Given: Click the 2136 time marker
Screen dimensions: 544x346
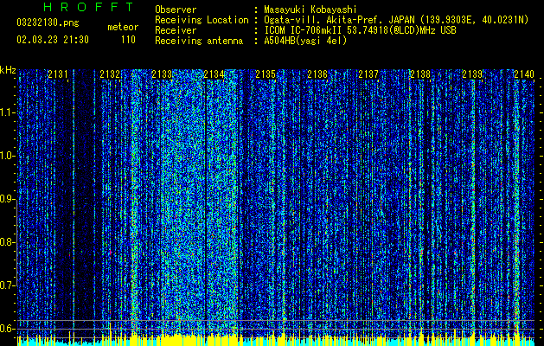Looking at the screenshot, I should coord(317,74).
